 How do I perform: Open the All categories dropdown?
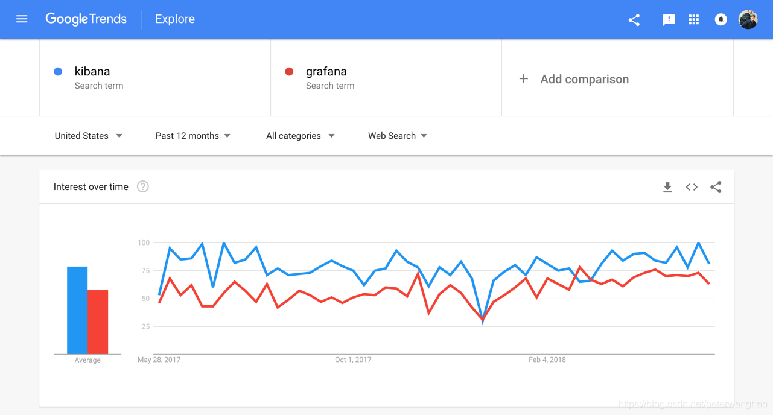tap(300, 136)
